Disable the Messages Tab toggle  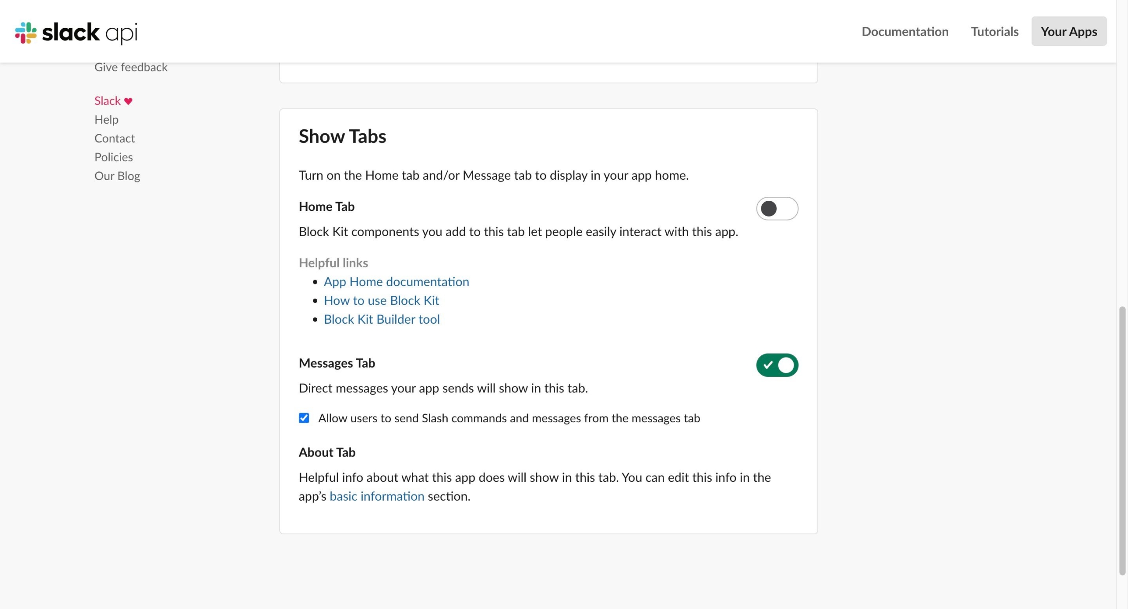click(777, 365)
